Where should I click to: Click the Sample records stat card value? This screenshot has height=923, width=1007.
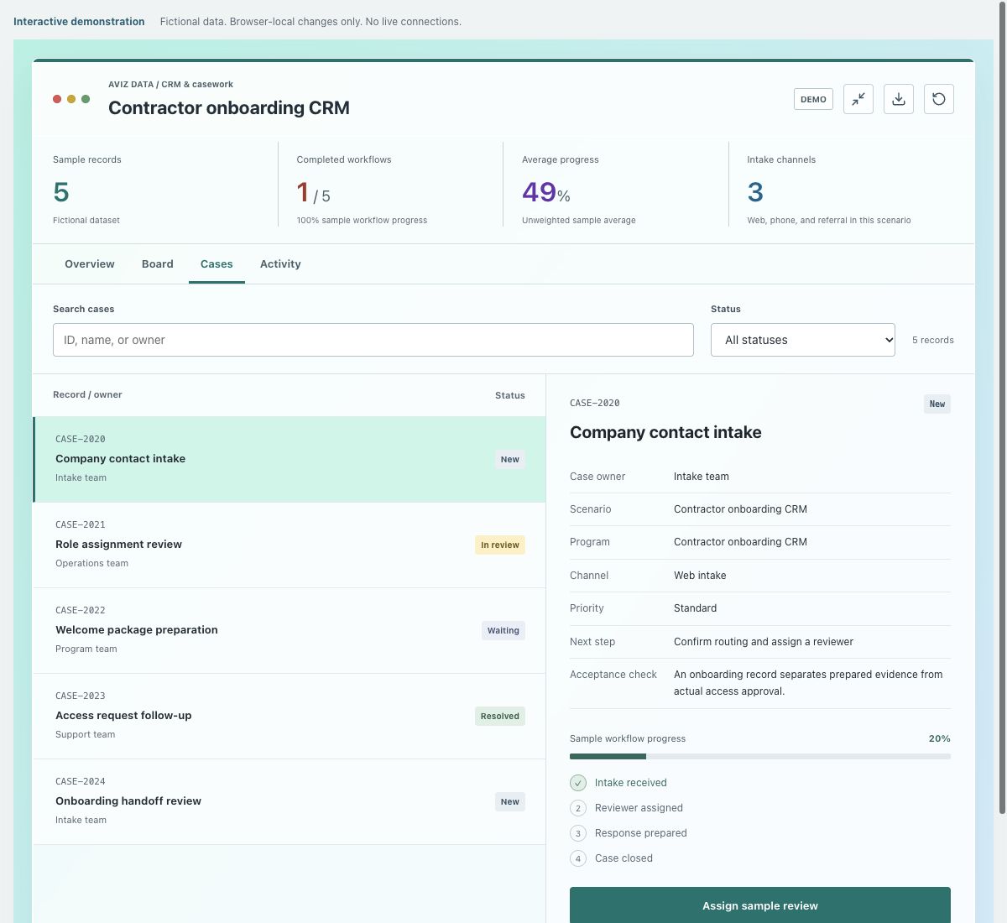click(x=61, y=192)
